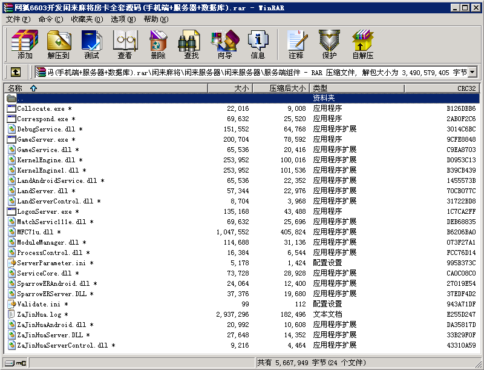Expand the archive path dropdown arrow
The image size is (484, 370).
coord(472,72)
